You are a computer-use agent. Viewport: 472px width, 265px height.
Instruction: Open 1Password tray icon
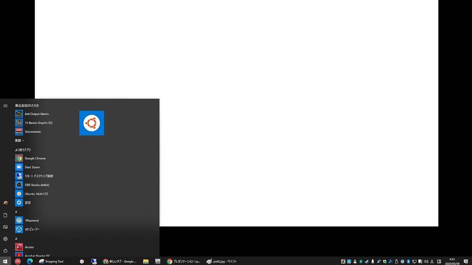[403, 261]
